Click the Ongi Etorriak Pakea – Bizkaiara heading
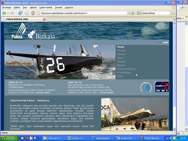This screenshot has height=141, width=188. point(30,100)
